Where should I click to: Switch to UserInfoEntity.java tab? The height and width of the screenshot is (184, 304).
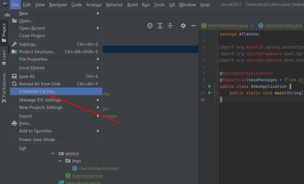coord(283,26)
